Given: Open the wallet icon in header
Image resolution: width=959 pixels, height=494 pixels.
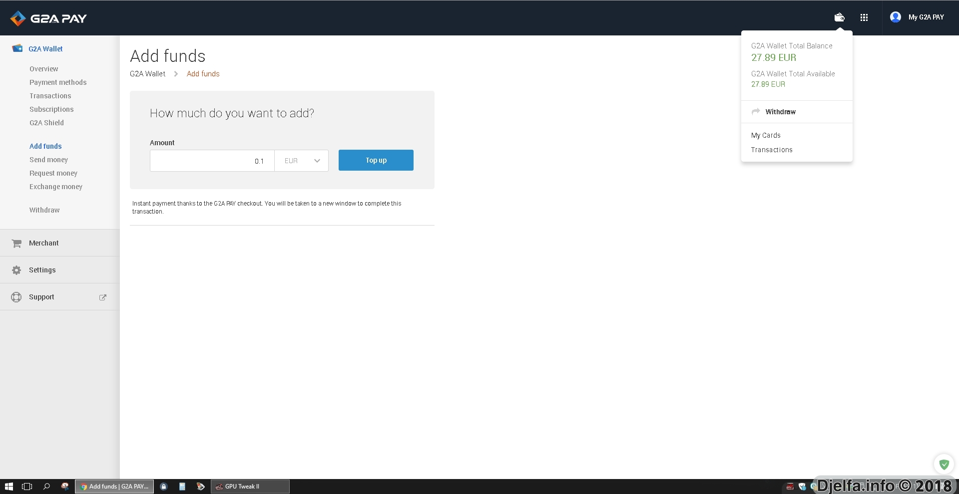Looking at the screenshot, I should [839, 17].
